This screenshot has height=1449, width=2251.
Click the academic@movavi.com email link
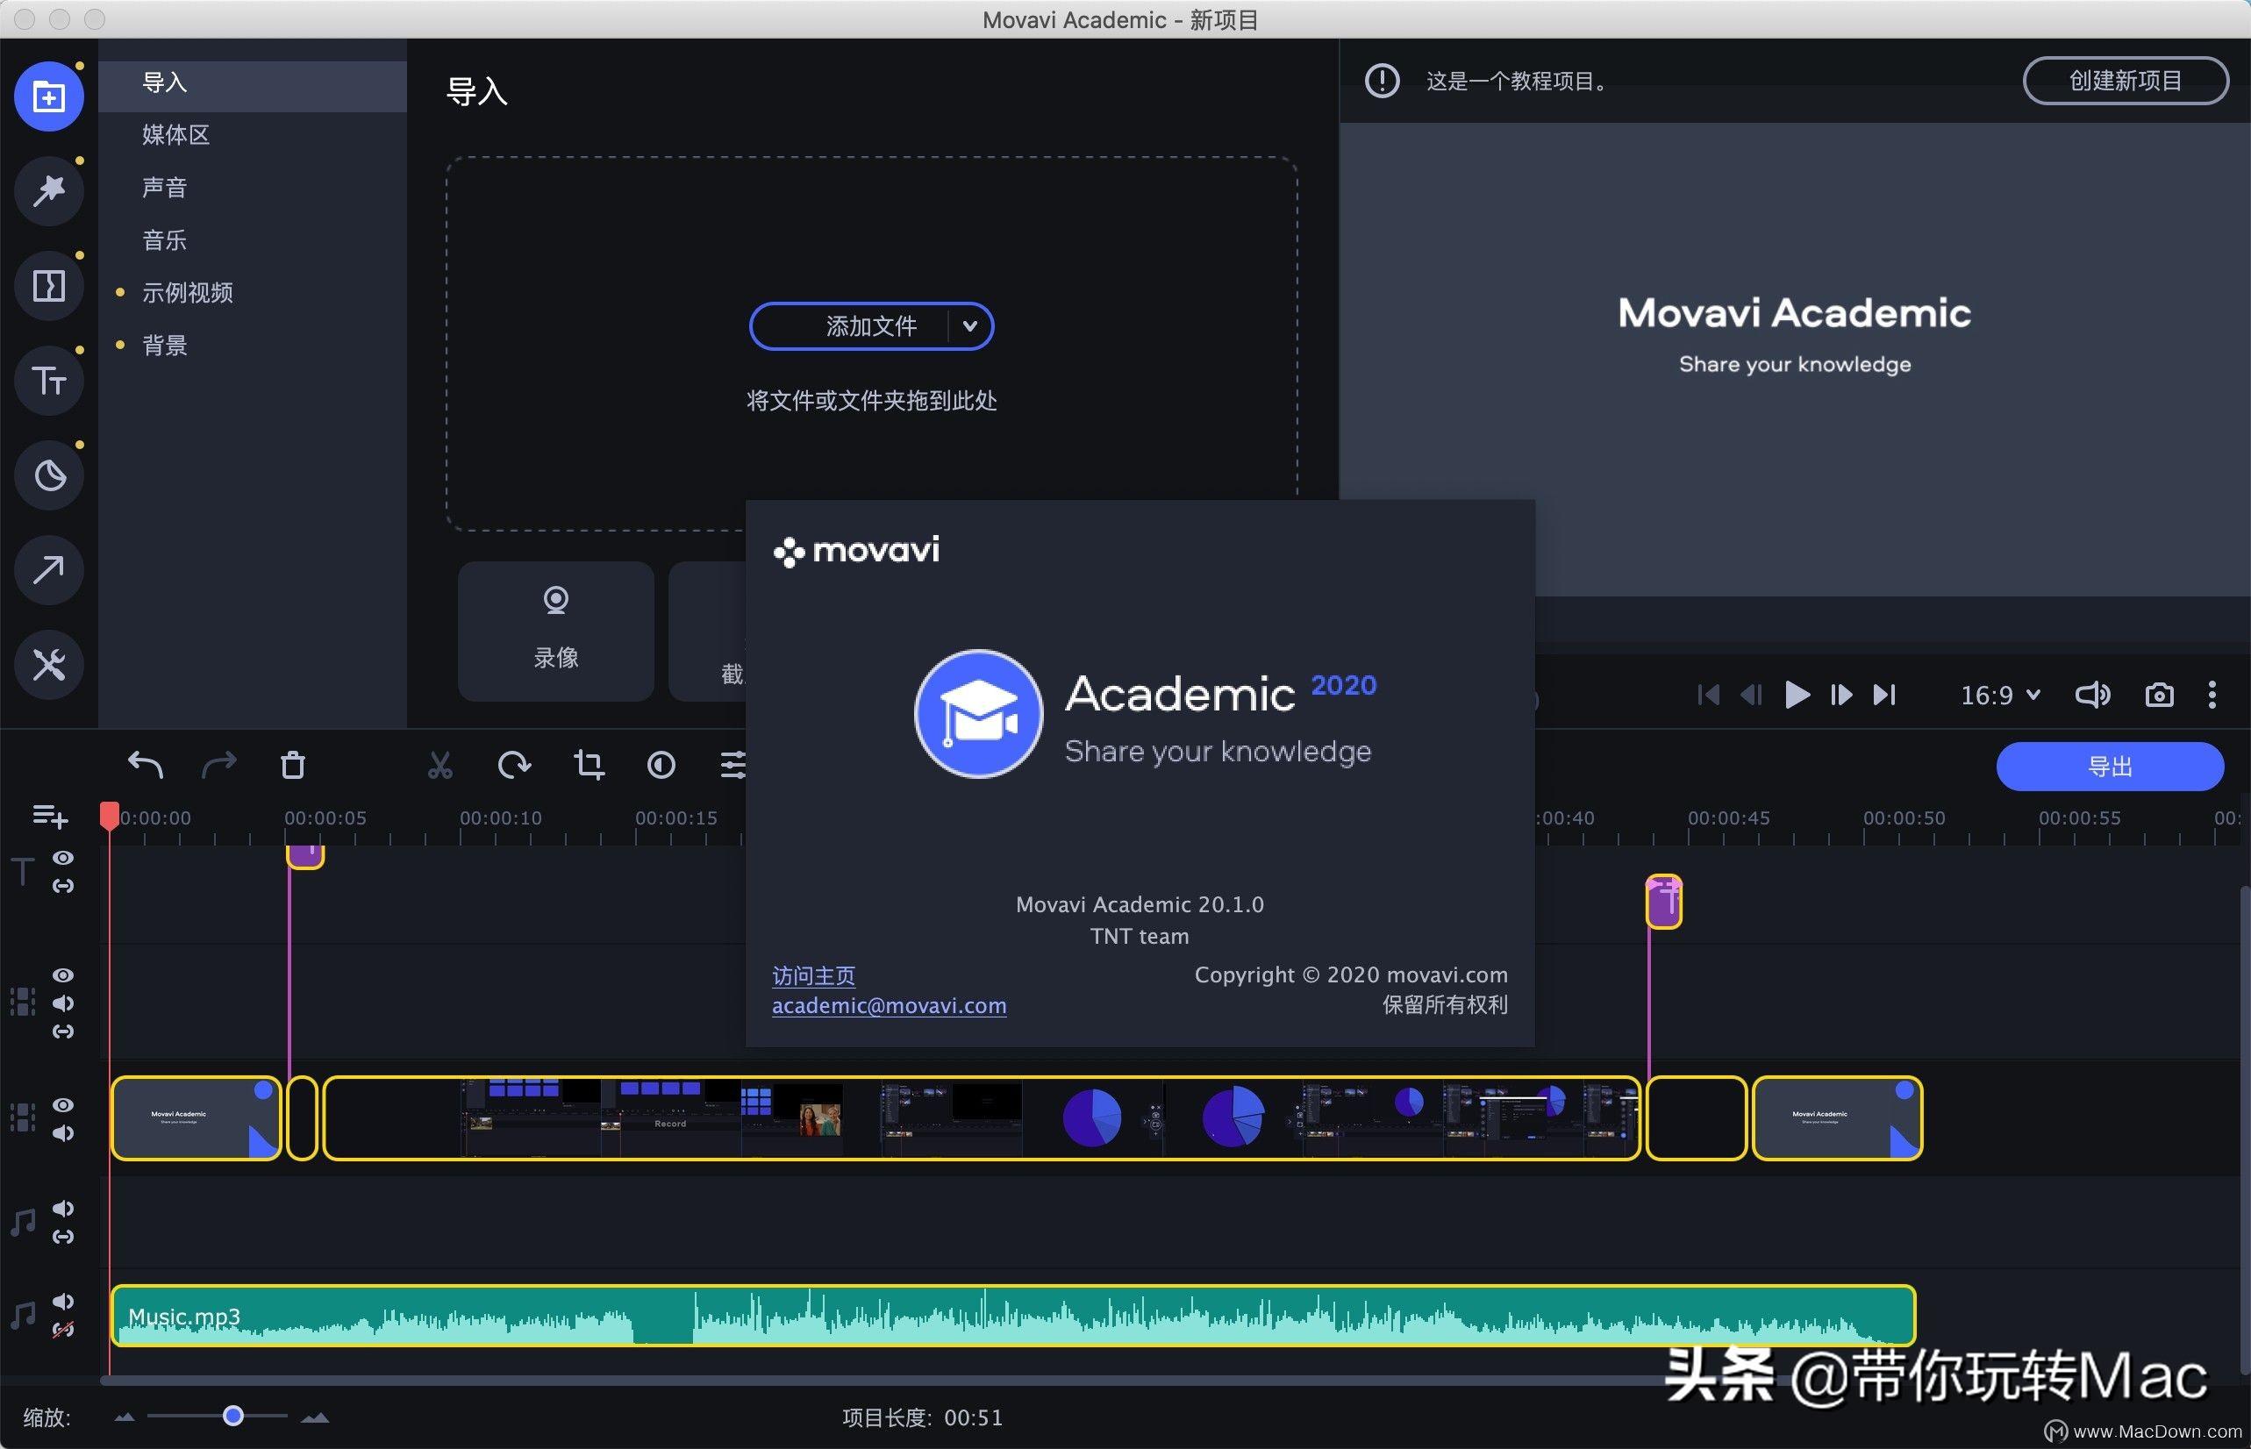click(x=890, y=1006)
